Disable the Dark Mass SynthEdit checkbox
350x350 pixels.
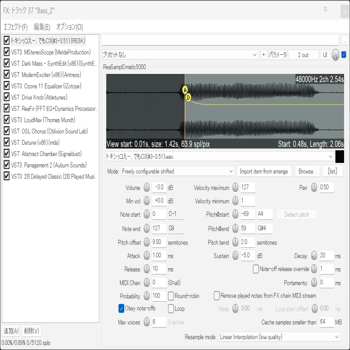(6, 63)
